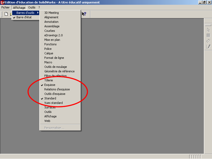The height and width of the screenshot is (159, 212).
Task: Enable the Courbes toolbar
Action: (x=60, y=31)
